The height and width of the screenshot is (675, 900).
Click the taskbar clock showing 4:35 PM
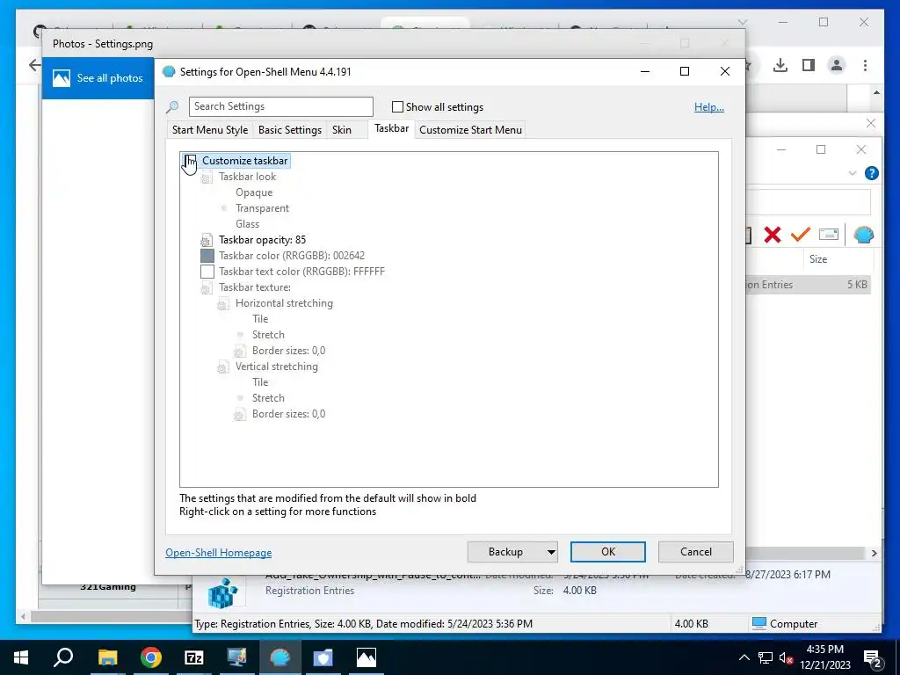pyautogui.click(x=824, y=657)
